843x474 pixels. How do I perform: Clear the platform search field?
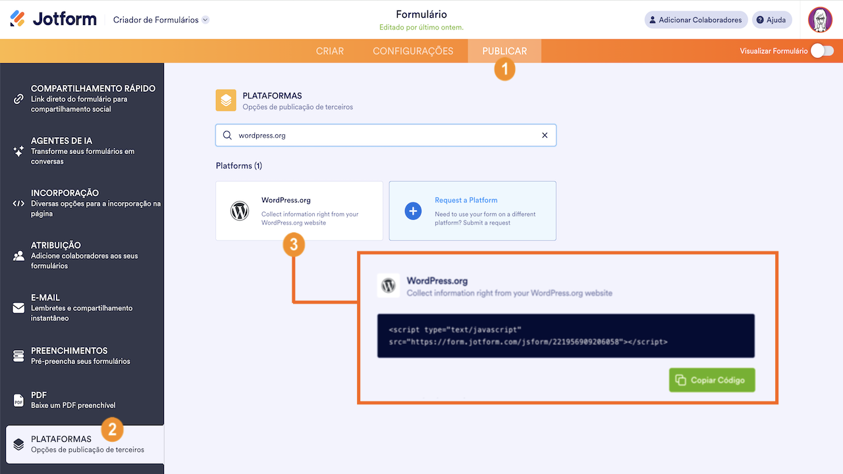click(x=545, y=135)
